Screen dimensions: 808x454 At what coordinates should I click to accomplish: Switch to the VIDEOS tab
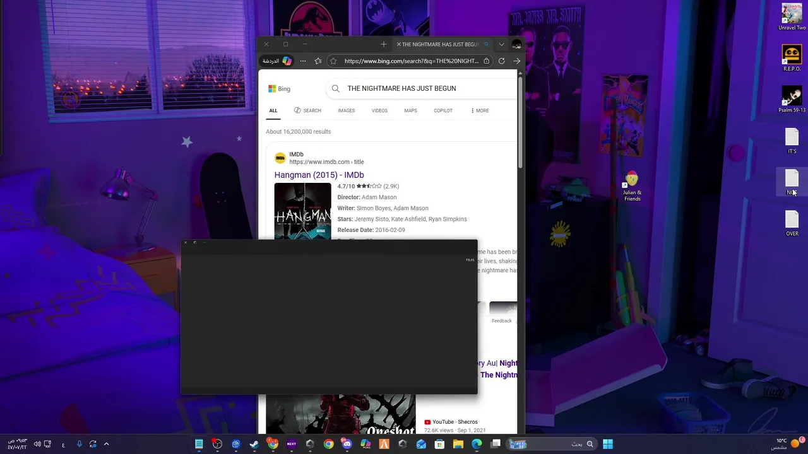coord(379,110)
